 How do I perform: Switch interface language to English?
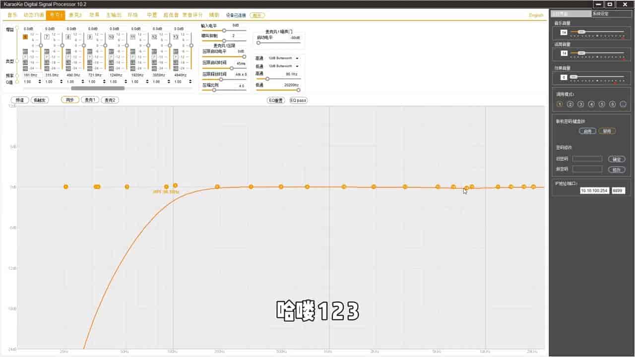[x=536, y=15]
